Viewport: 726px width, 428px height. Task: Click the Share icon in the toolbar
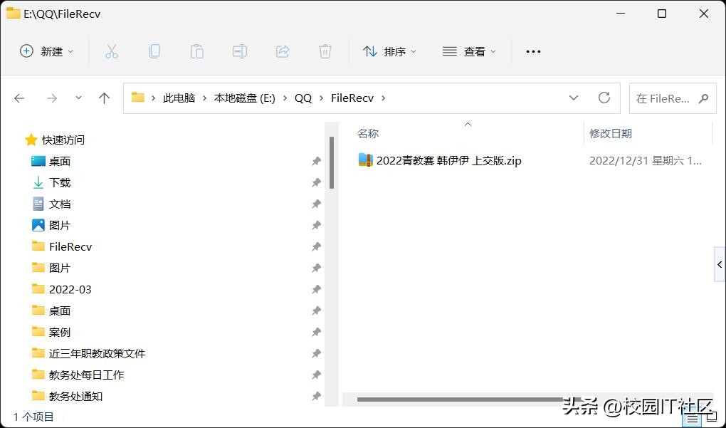(282, 51)
